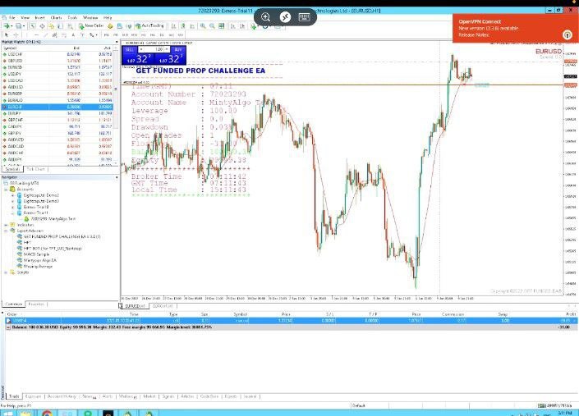The width and height of the screenshot is (579, 416).
Task: Select 72023293 MintyAlgo Test account
Action: (53, 219)
